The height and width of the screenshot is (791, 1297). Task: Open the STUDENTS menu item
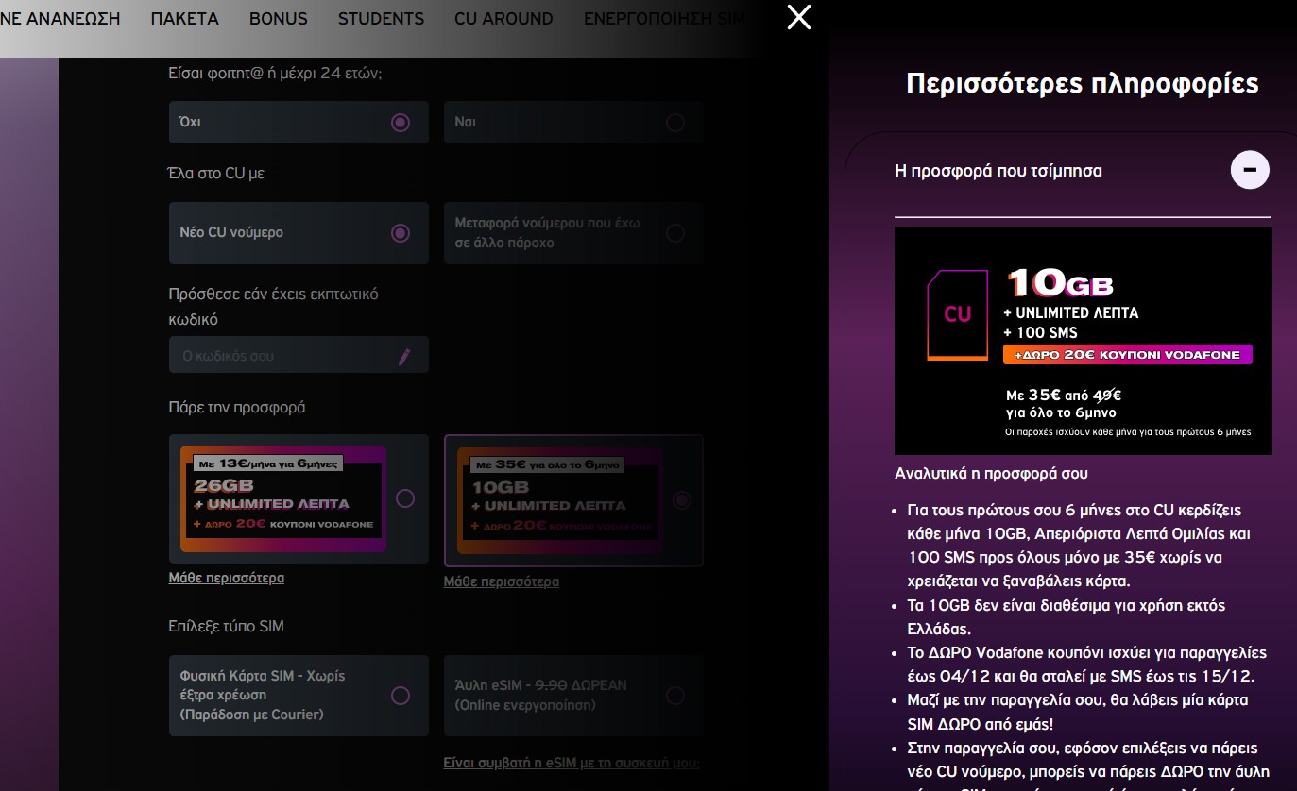click(x=381, y=19)
